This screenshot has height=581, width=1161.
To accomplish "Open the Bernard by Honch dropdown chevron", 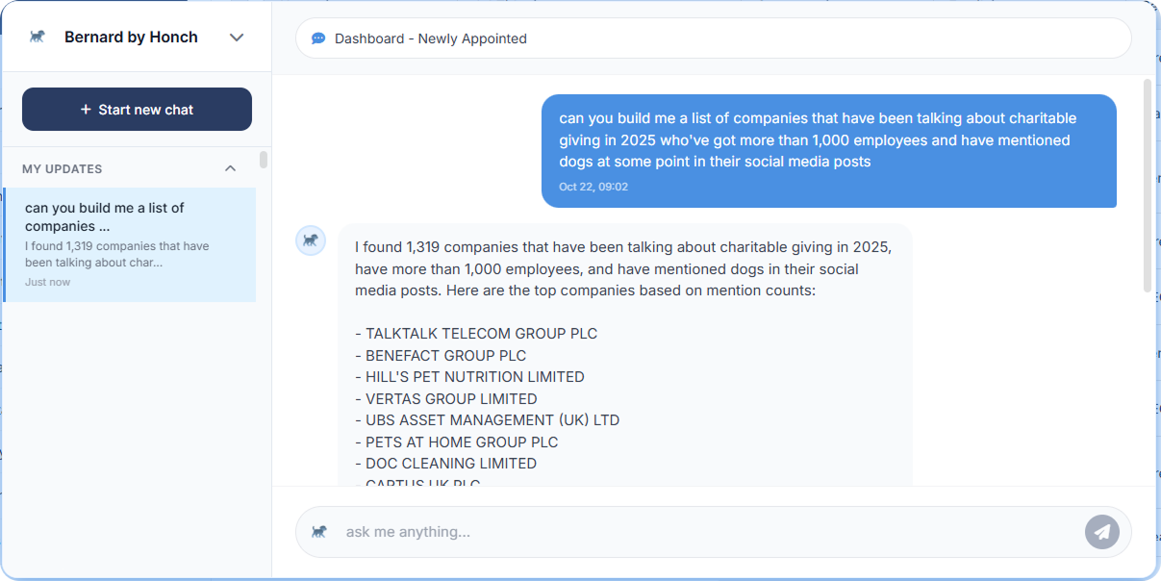I will click(x=237, y=38).
